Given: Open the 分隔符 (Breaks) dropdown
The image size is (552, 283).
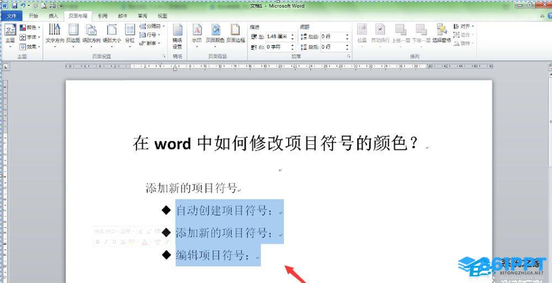Looking at the screenshot, I should pyautogui.click(x=152, y=27).
